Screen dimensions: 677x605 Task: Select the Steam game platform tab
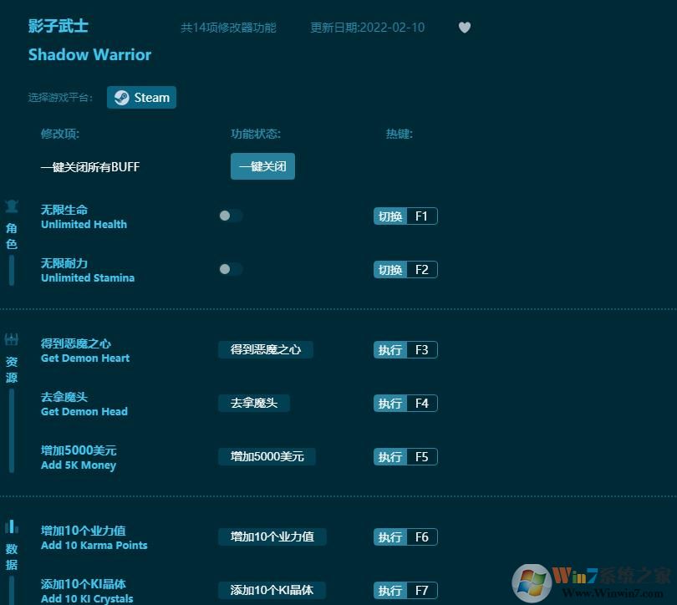[141, 97]
